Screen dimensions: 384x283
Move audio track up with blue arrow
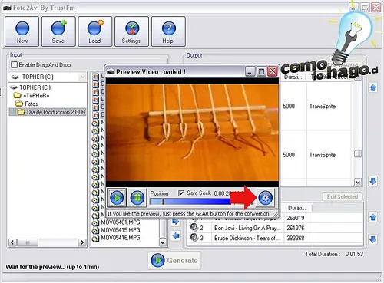372,217
